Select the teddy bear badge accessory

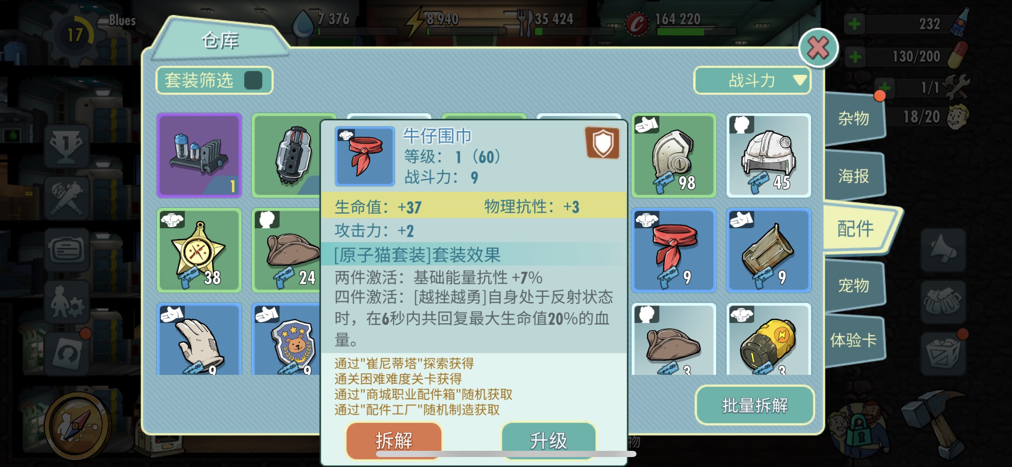coord(287,339)
